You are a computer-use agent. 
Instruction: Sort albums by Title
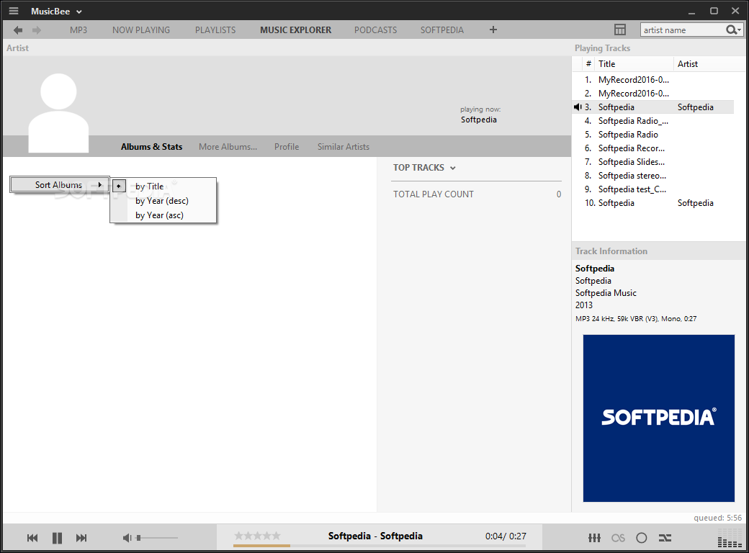pos(163,186)
